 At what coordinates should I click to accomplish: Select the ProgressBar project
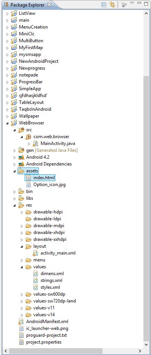tap(31, 82)
